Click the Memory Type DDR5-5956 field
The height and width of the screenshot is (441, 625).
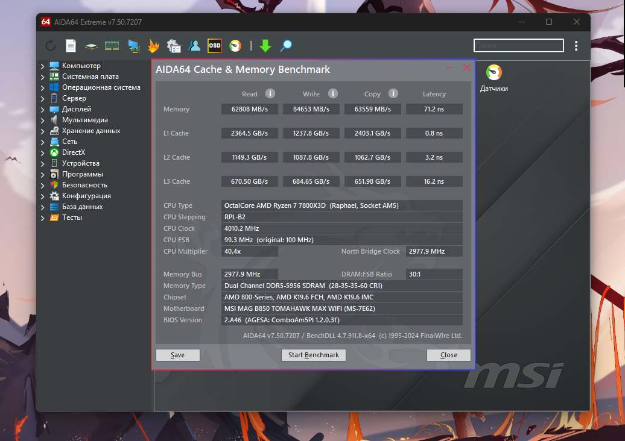tap(342, 286)
